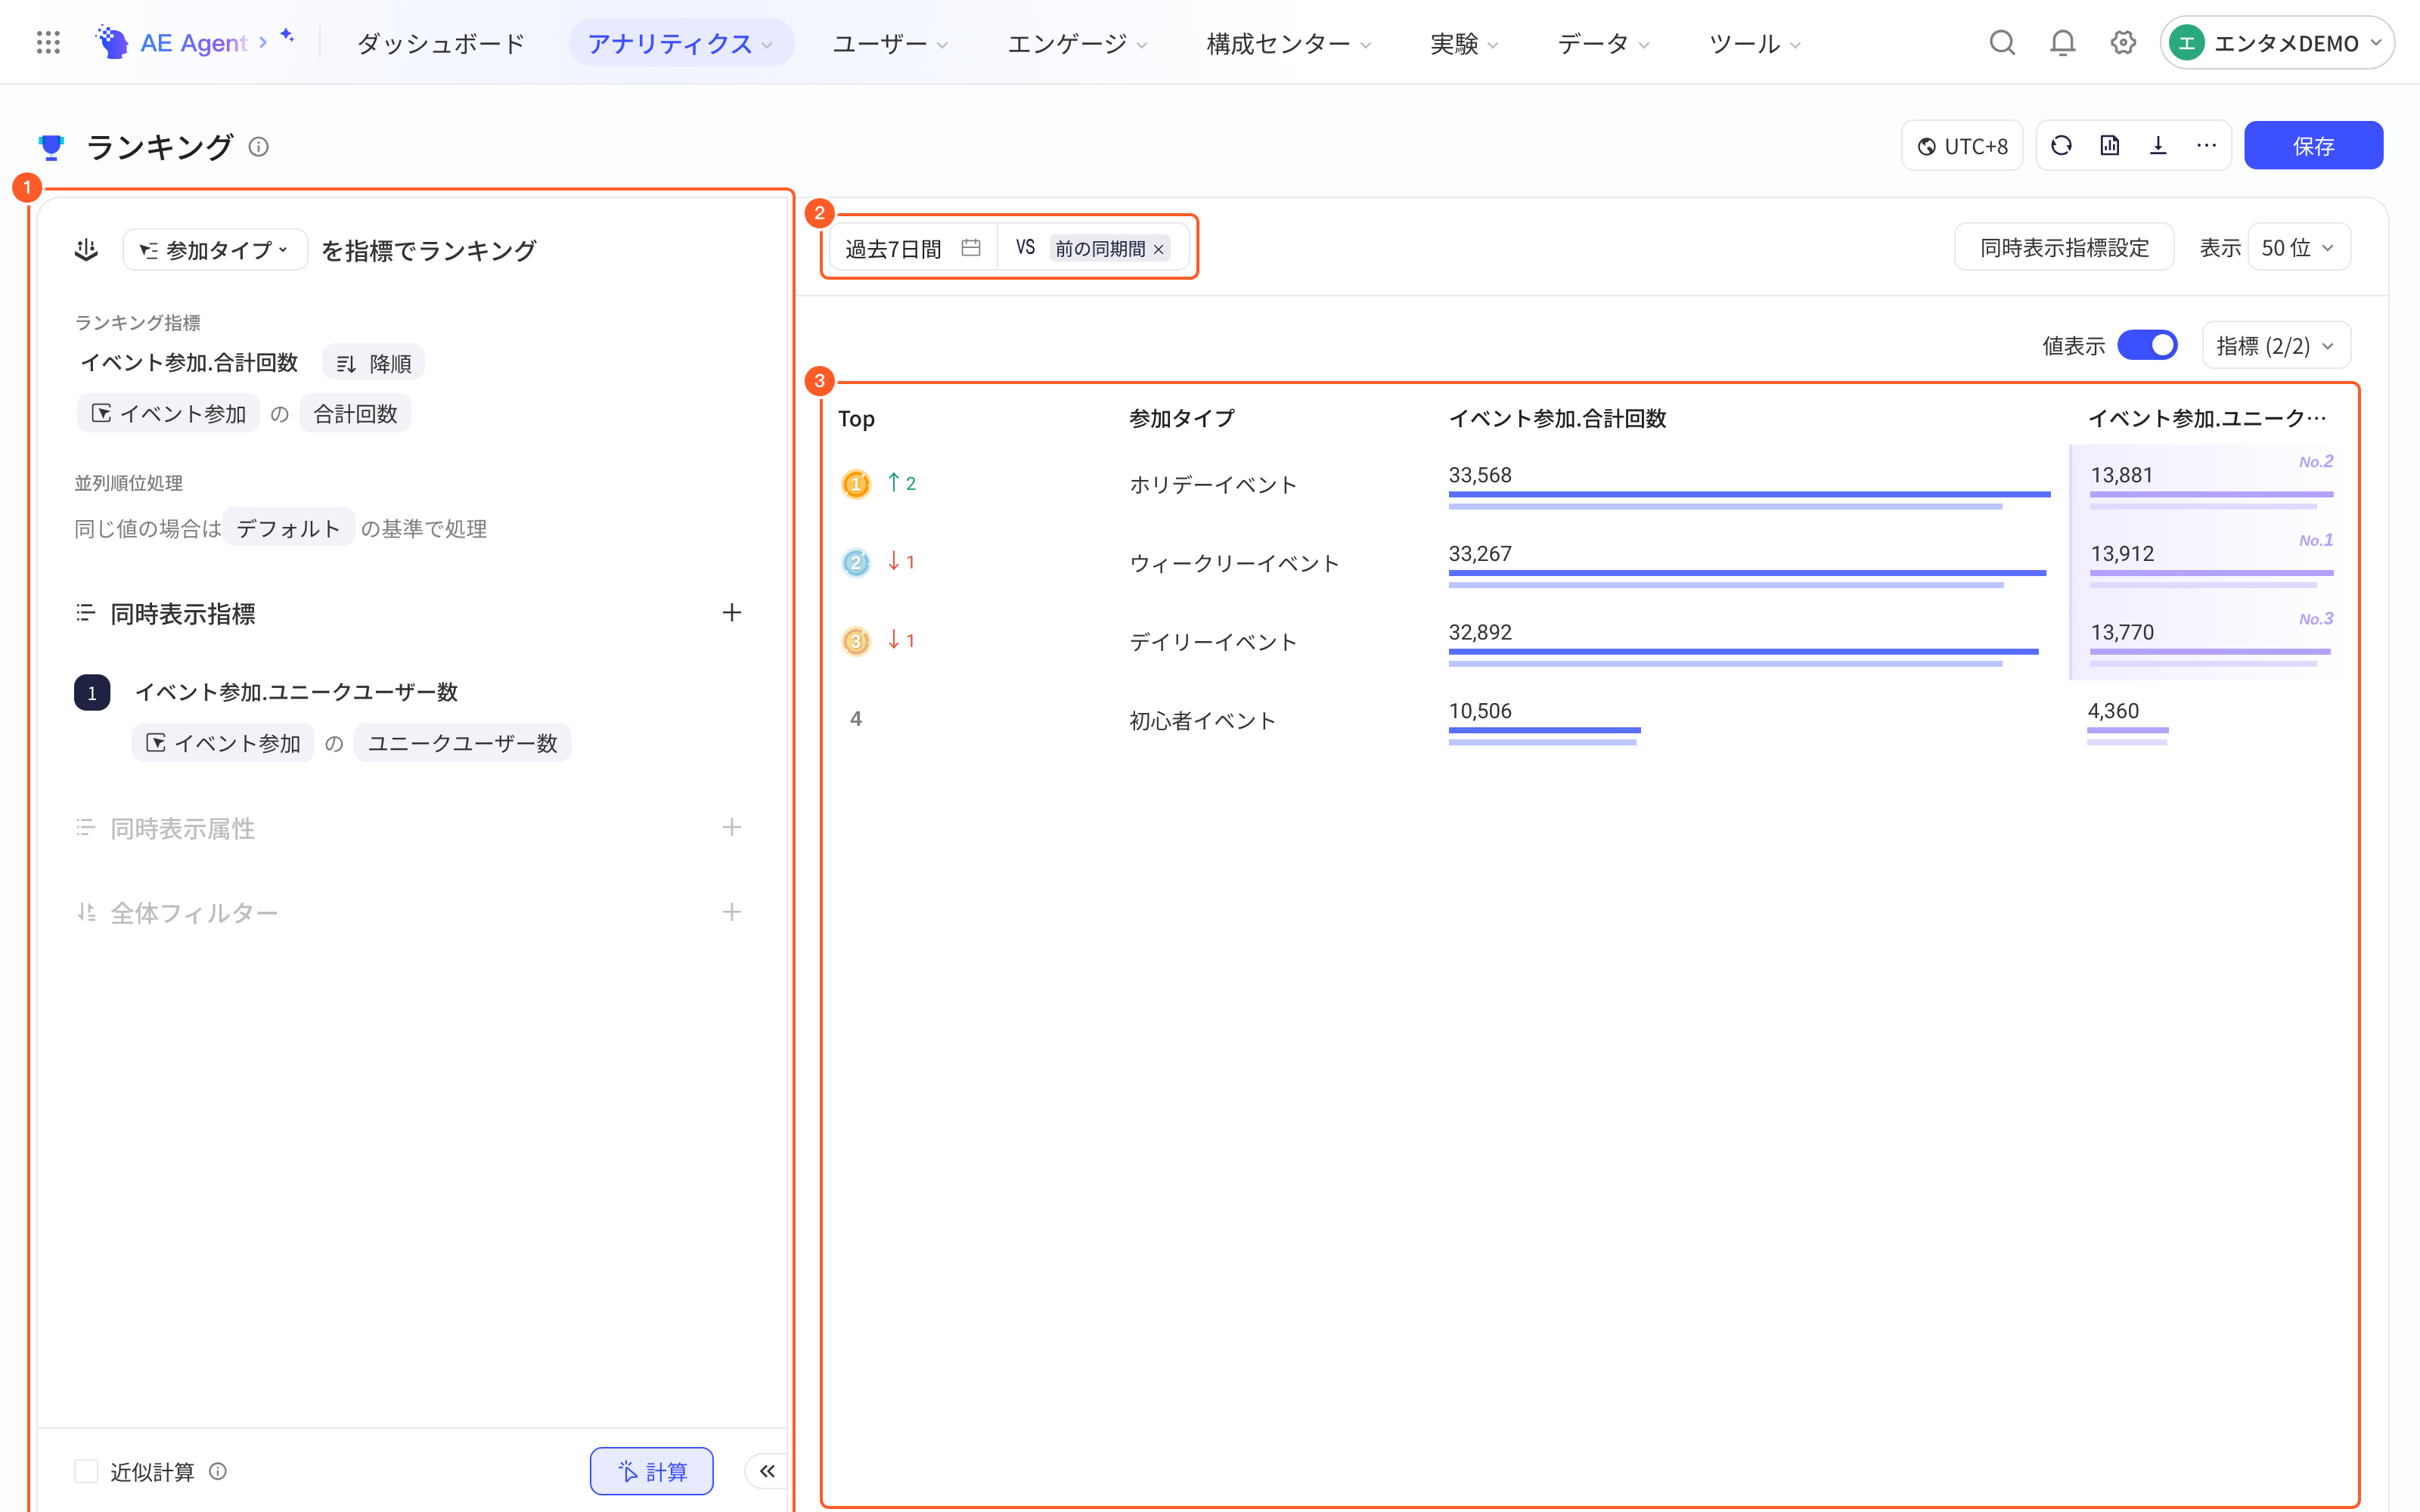Toggle the 値表示 switch off
The width and height of the screenshot is (2420, 1512).
pos(2148,345)
